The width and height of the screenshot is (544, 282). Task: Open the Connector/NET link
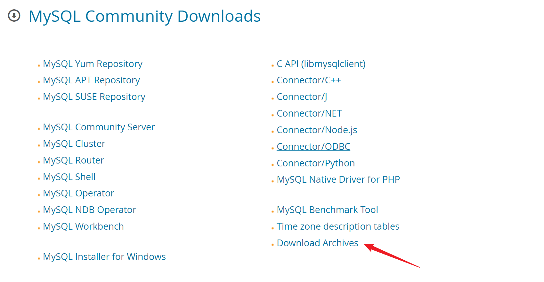tap(309, 113)
